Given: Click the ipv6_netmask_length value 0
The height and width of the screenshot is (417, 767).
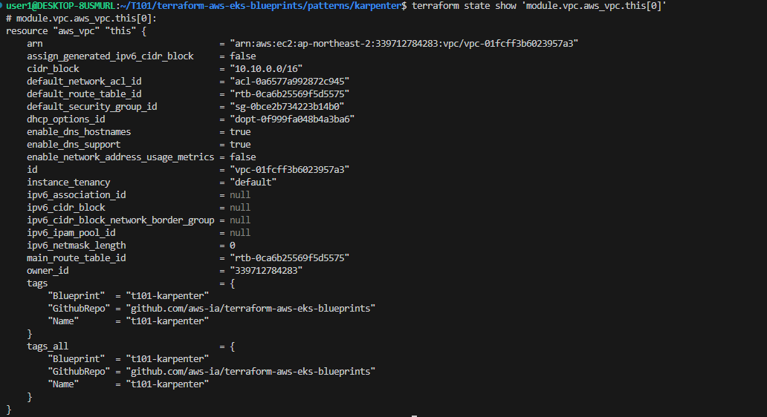Looking at the screenshot, I should click(x=233, y=245).
